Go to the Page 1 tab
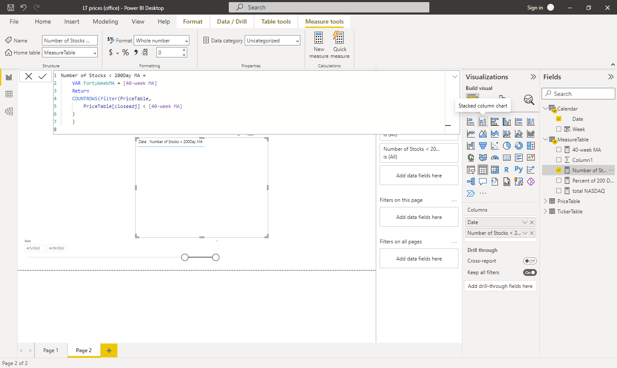The width and height of the screenshot is (617, 368). point(51,350)
